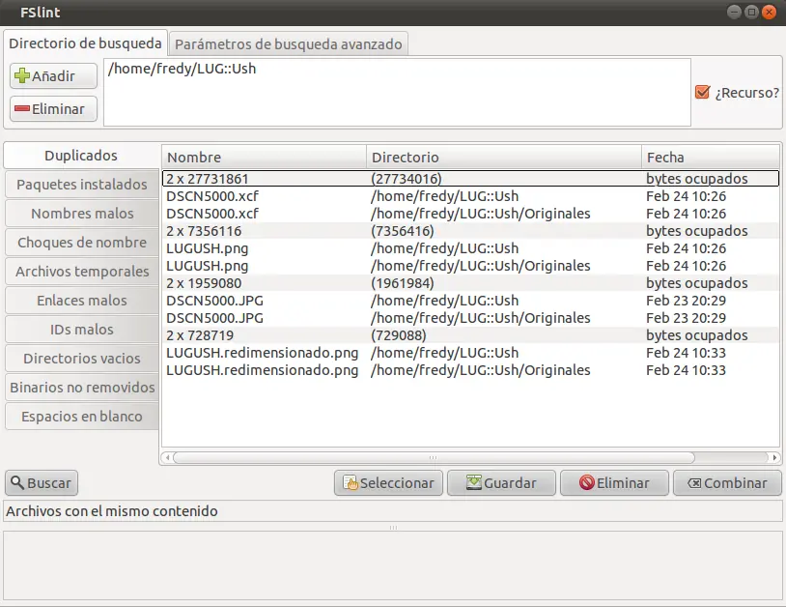Click the Combinar label on its button
The image size is (786, 607).
coord(736,483)
